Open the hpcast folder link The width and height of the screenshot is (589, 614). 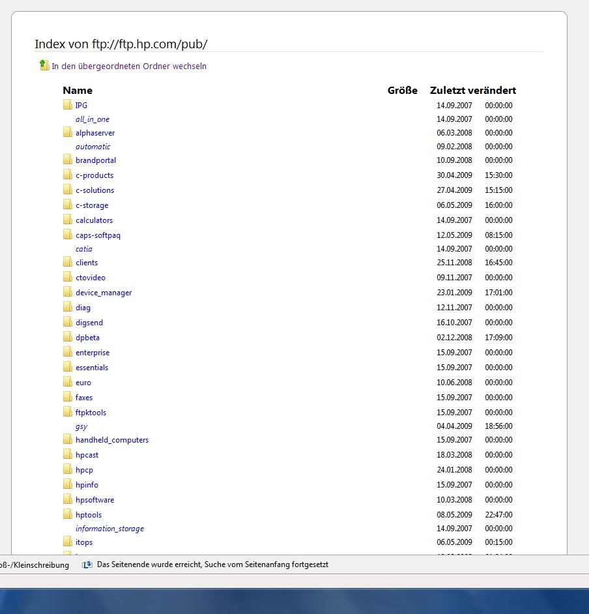point(87,455)
